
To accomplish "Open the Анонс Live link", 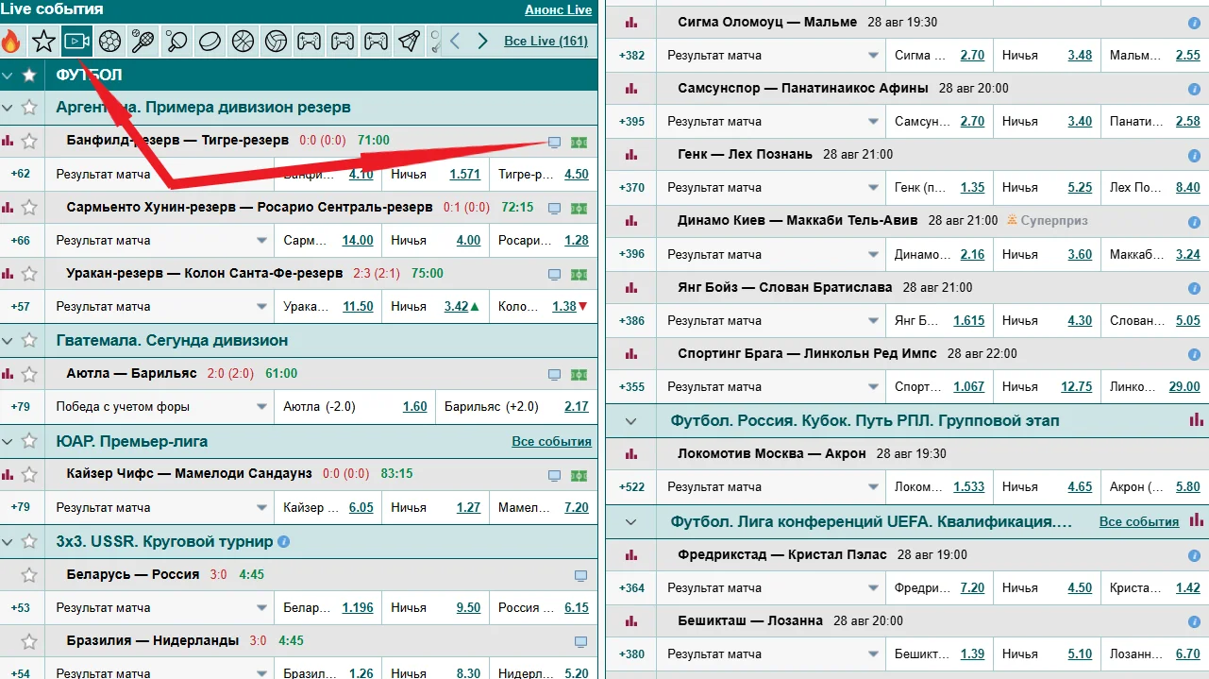I will (x=558, y=10).
